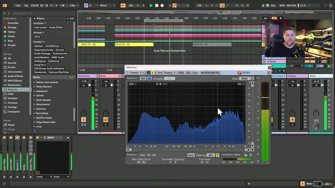Open the SPAN Presets dropdown arrow
The height and width of the screenshot is (188, 335).
click(141, 73)
